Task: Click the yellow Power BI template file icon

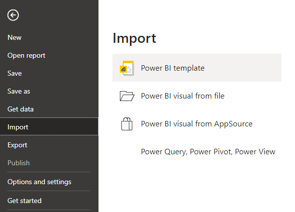Action: click(x=127, y=68)
